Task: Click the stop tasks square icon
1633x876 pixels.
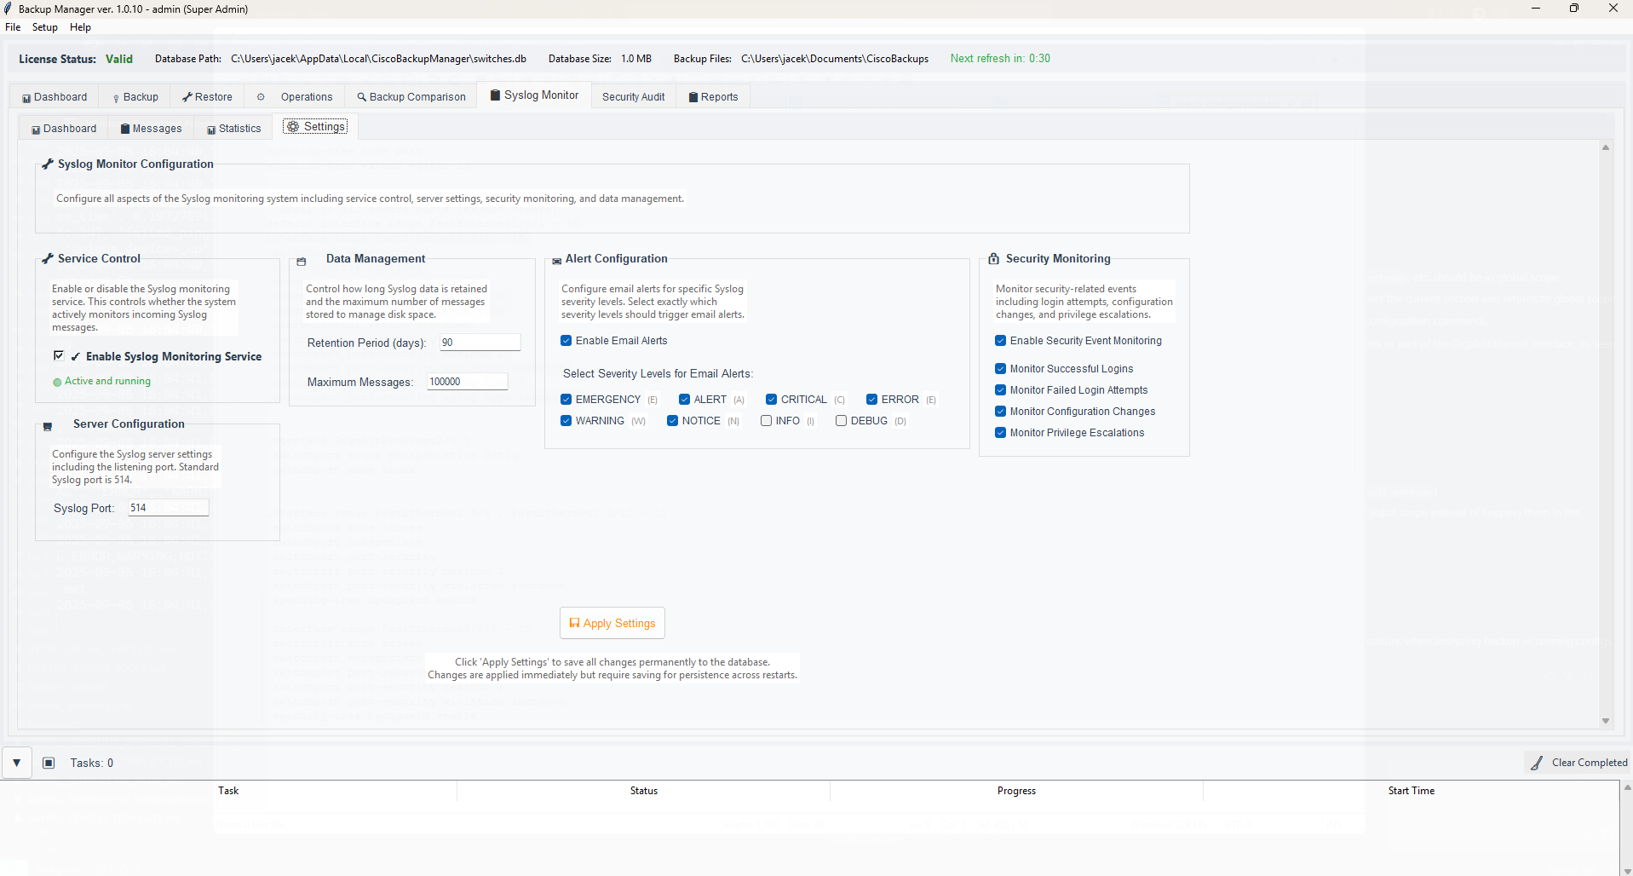Action: (x=49, y=763)
